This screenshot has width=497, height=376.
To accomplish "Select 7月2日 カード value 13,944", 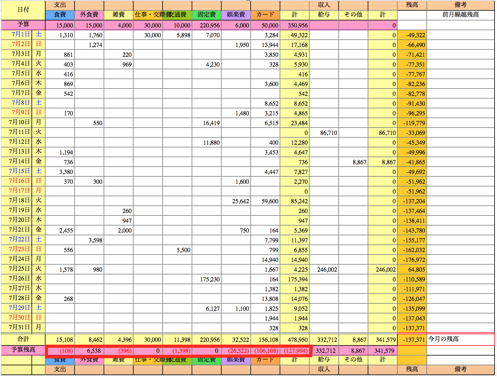I will [265, 45].
